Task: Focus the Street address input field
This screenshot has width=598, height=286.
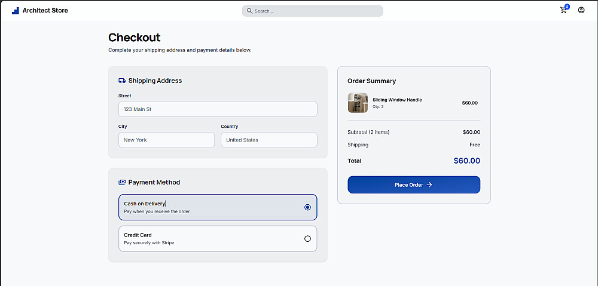Action: [x=218, y=109]
